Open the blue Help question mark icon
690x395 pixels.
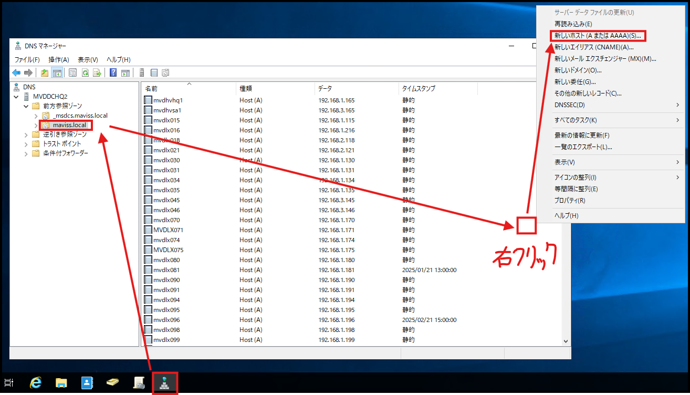[x=113, y=73]
